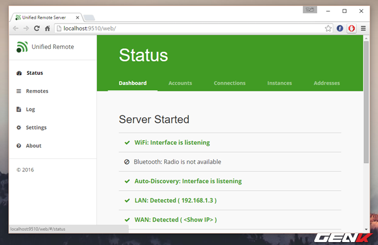
Task: Open the Remotes list in sidebar
Action: coord(37,91)
